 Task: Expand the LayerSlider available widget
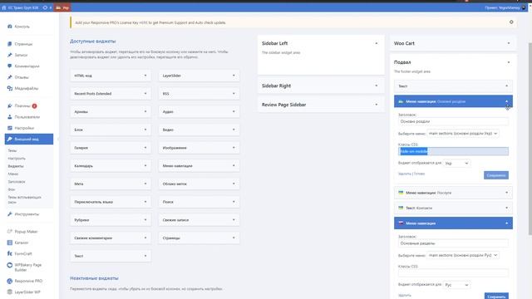pos(234,76)
